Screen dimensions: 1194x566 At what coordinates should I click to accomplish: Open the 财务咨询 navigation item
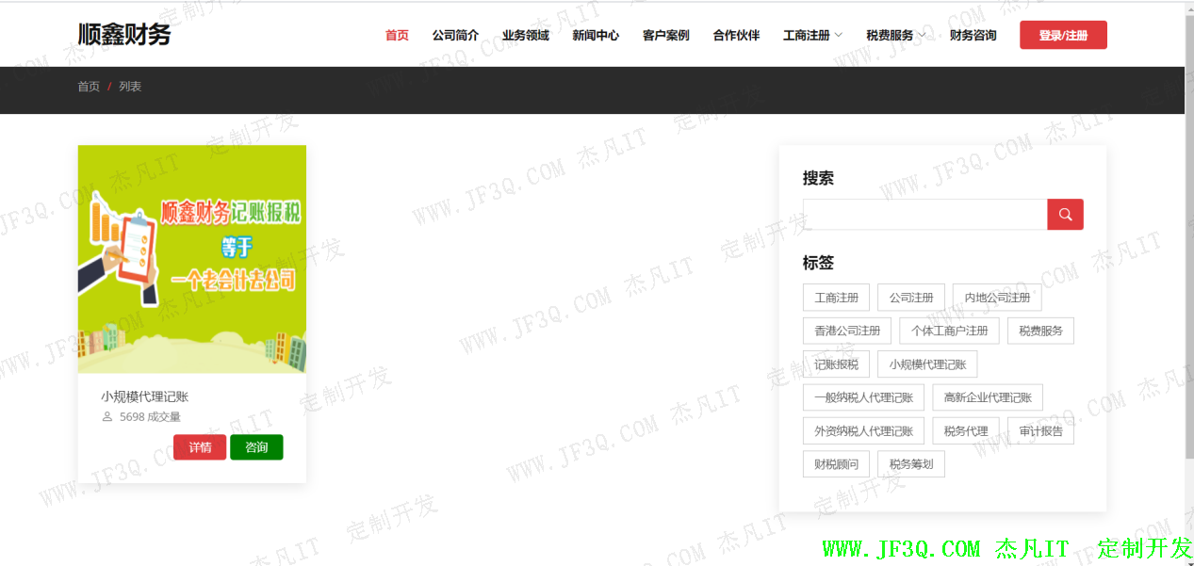point(973,36)
